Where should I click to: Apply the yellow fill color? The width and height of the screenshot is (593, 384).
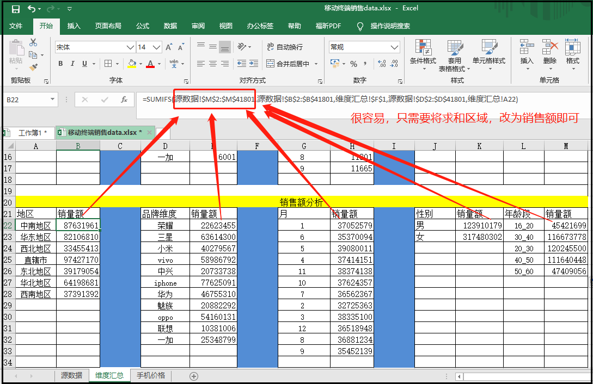pos(132,64)
